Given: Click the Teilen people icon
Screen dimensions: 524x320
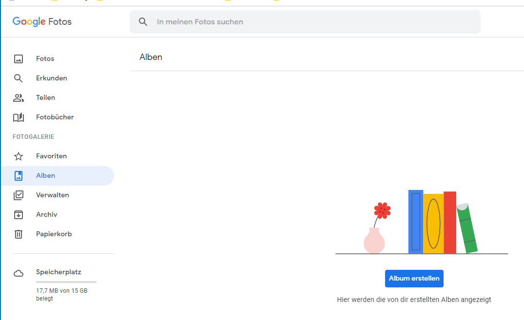Looking at the screenshot, I should pyautogui.click(x=19, y=98).
